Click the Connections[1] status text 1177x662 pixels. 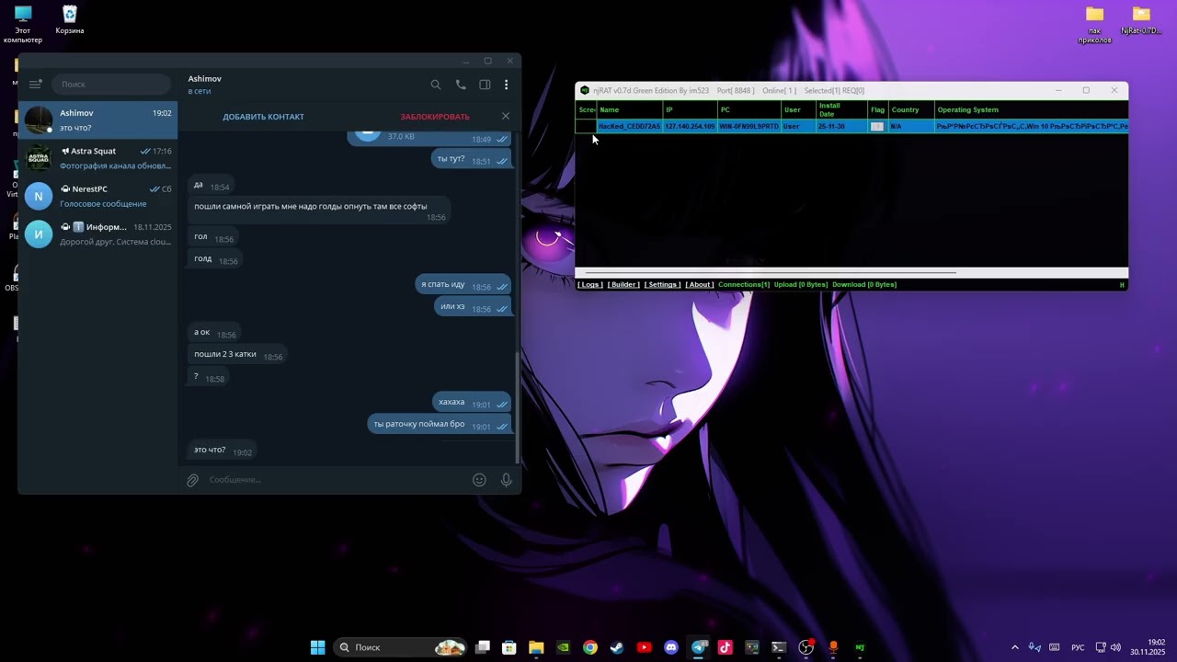744,285
